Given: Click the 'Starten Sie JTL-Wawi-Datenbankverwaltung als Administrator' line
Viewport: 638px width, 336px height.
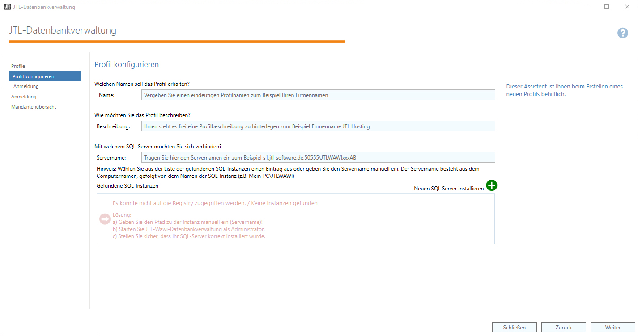Looking at the screenshot, I should click(x=189, y=229).
